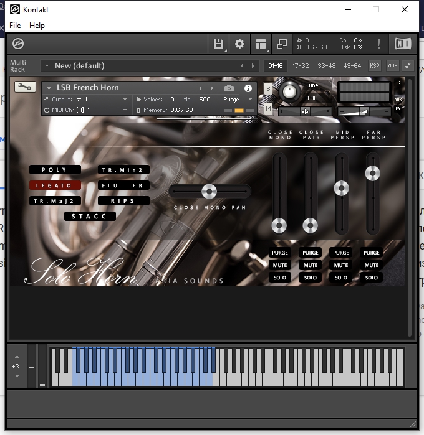Close the LSB French Horn instrument
Image resolution: width=424 pixels, height=435 pixels.
398,82
